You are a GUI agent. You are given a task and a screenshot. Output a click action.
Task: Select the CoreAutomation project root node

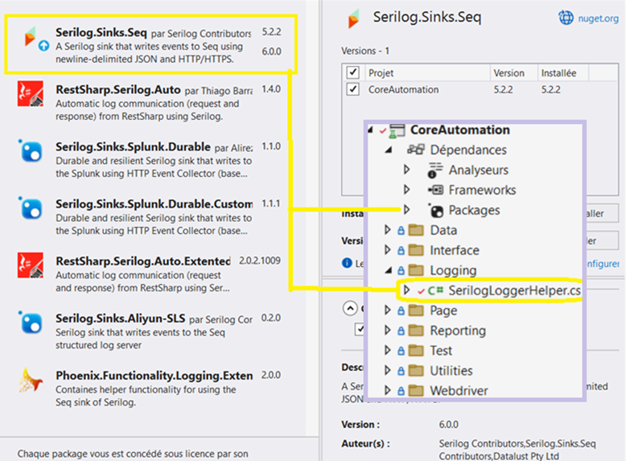[459, 130]
